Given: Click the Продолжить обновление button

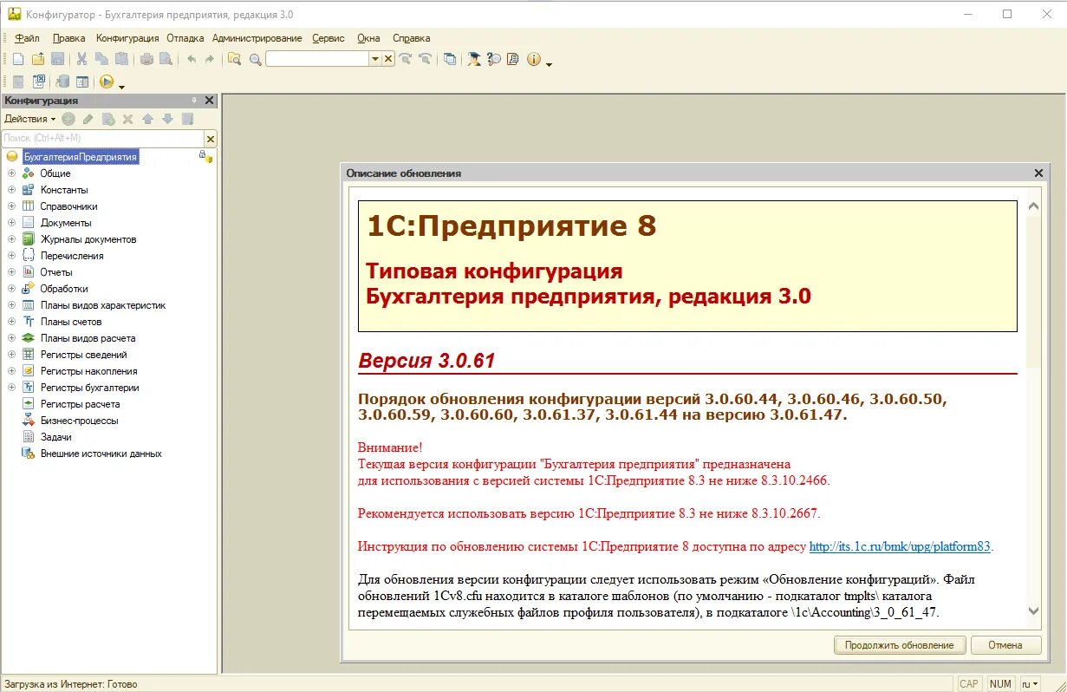Looking at the screenshot, I should coord(899,645).
